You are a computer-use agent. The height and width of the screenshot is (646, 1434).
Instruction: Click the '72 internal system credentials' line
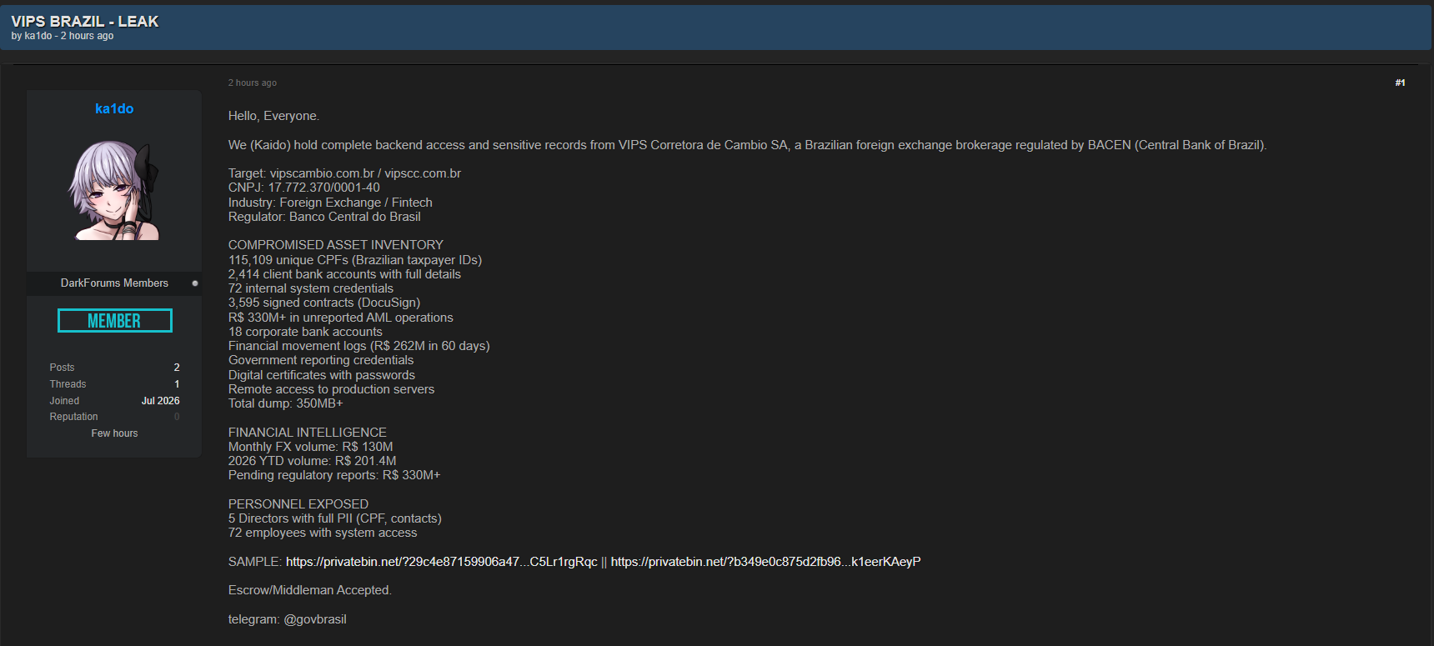[311, 288]
